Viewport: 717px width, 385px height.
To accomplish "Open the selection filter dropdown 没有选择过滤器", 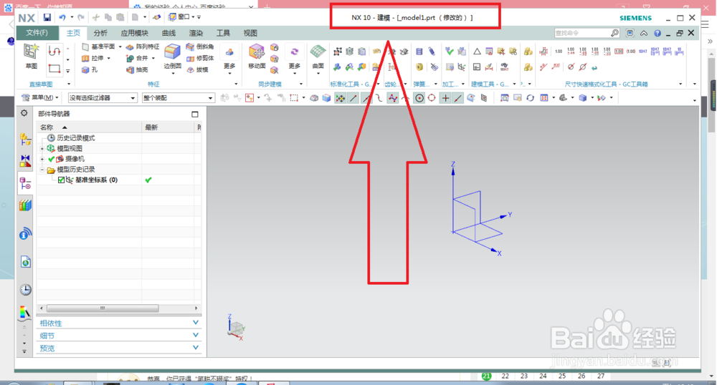I will point(103,97).
